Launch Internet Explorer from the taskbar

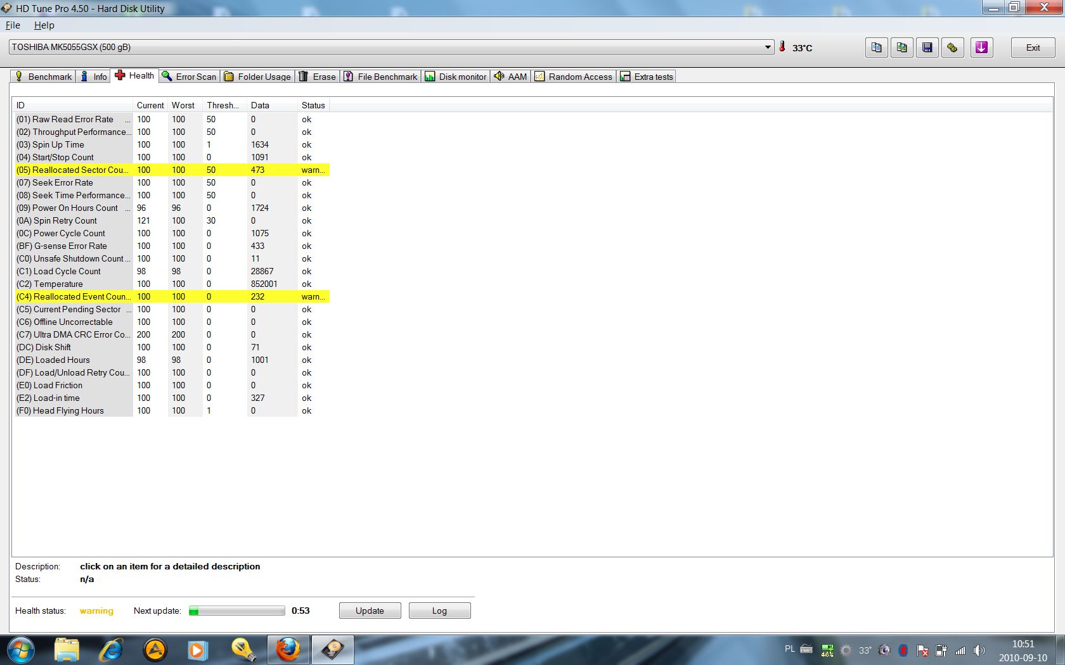coord(111,650)
